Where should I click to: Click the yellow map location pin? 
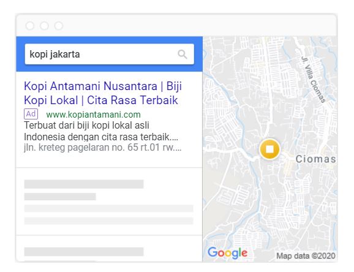[269, 149]
